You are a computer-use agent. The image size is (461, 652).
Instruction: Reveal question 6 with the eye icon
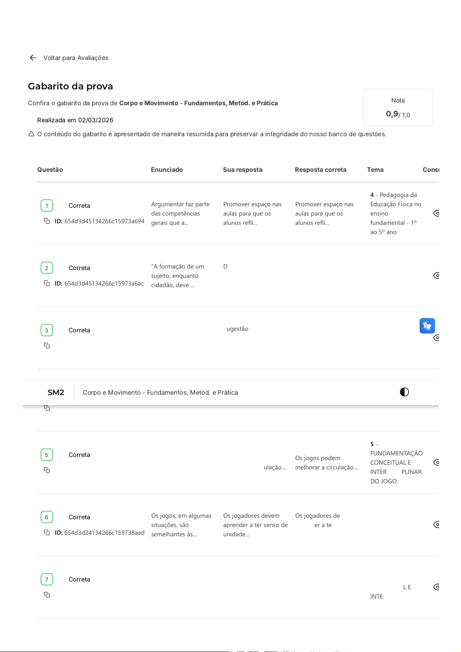(436, 525)
